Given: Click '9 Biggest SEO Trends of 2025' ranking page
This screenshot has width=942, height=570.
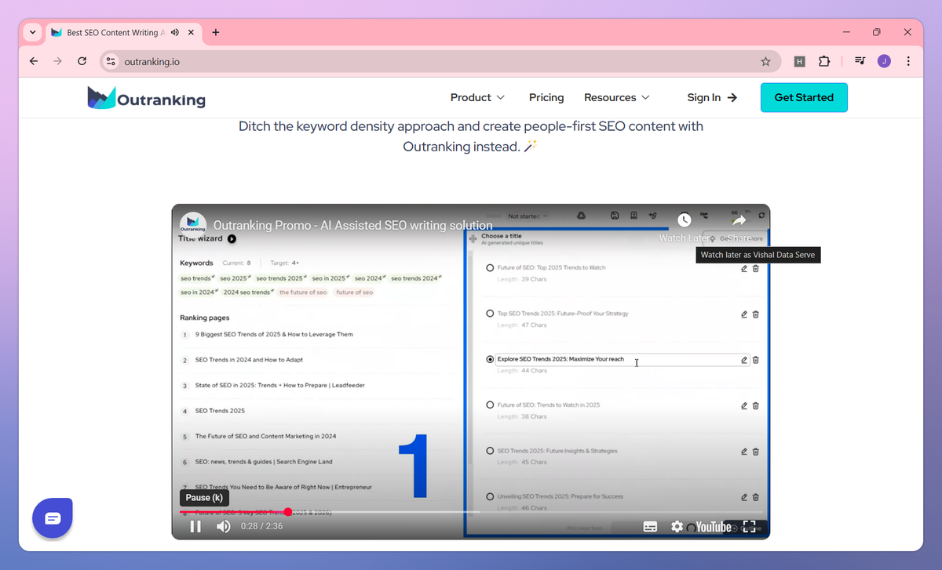Looking at the screenshot, I should click(274, 335).
